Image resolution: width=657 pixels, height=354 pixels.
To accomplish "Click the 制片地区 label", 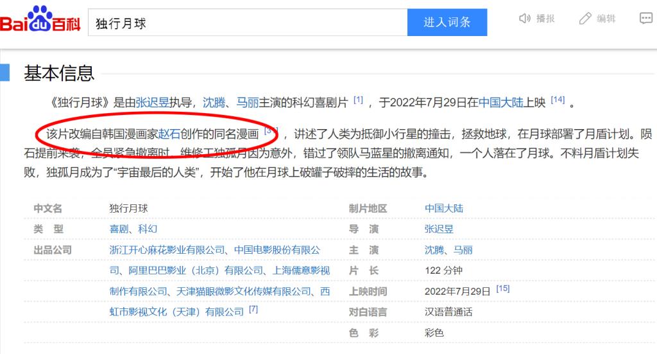I will [368, 208].
